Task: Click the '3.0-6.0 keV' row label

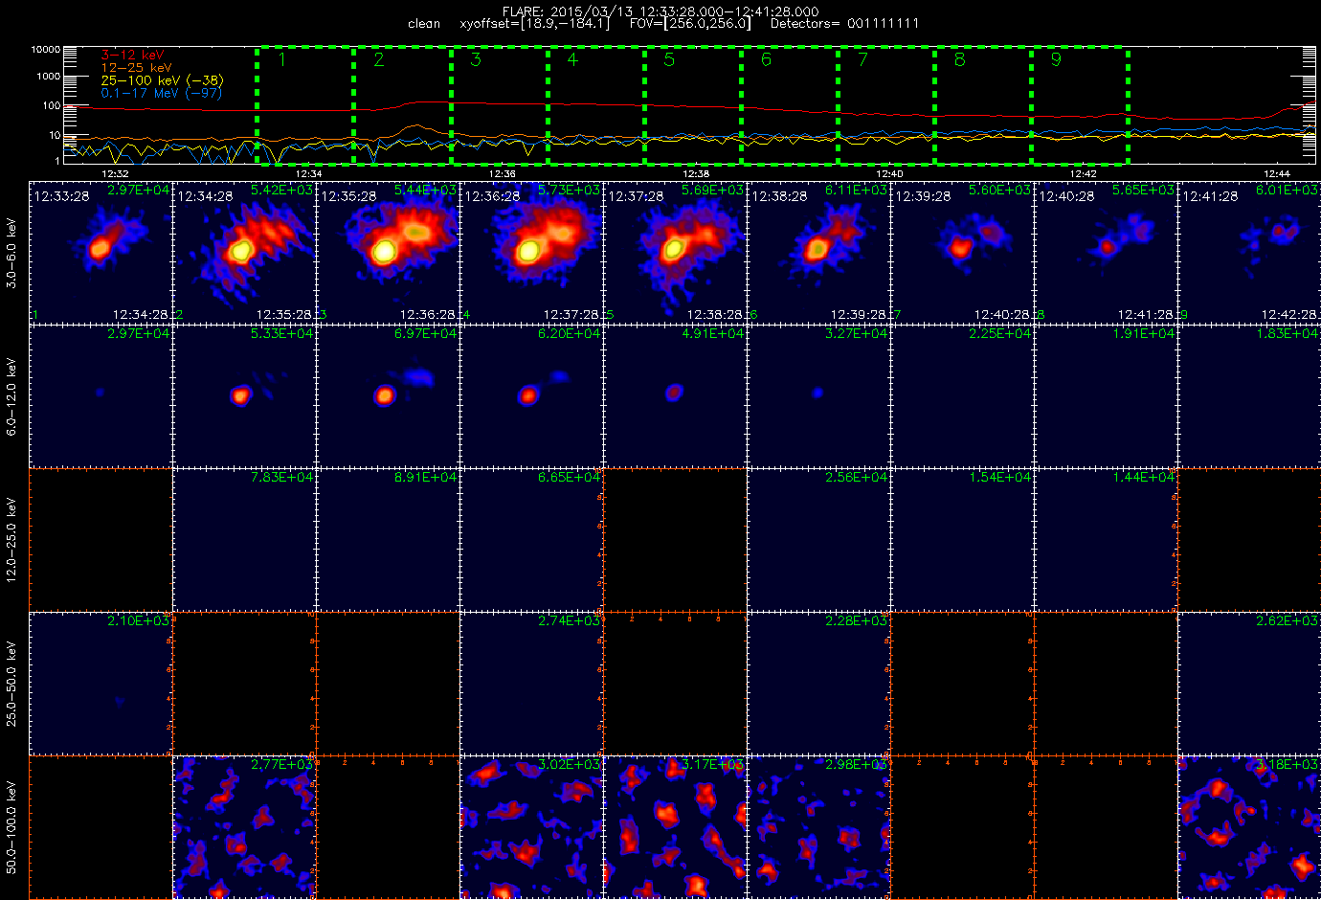Action: [x=11, y=253]
